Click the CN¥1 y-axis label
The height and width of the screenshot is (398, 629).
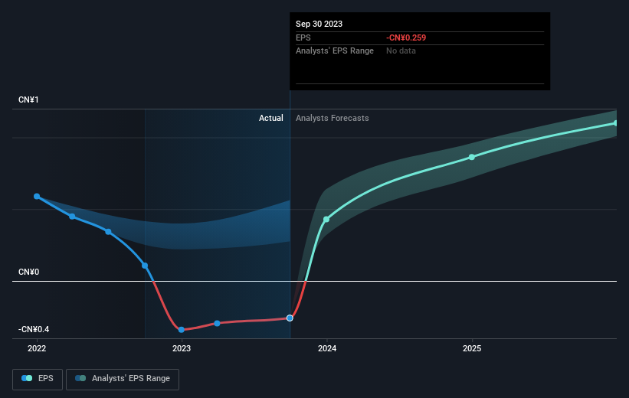(x=28, y=99)
